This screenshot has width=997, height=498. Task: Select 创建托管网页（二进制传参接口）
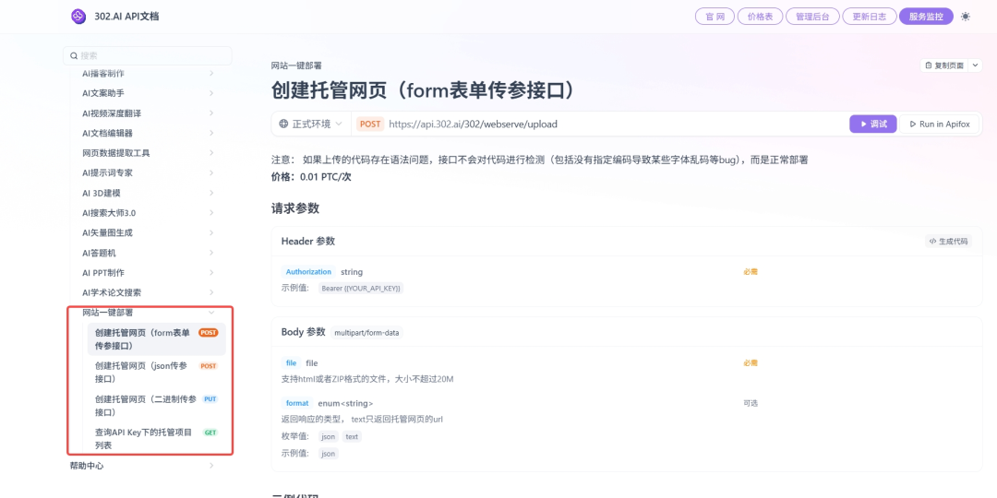click(x=156, y=405)
